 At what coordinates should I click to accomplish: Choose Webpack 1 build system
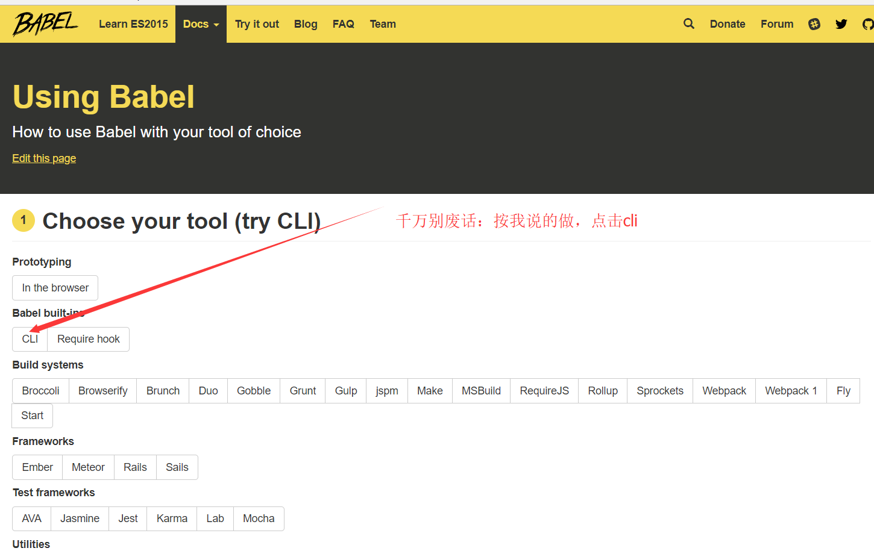pyautogui.click(x=791, y=391)
